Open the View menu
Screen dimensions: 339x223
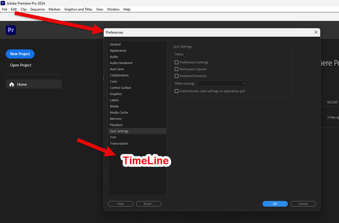pos(100,10)
